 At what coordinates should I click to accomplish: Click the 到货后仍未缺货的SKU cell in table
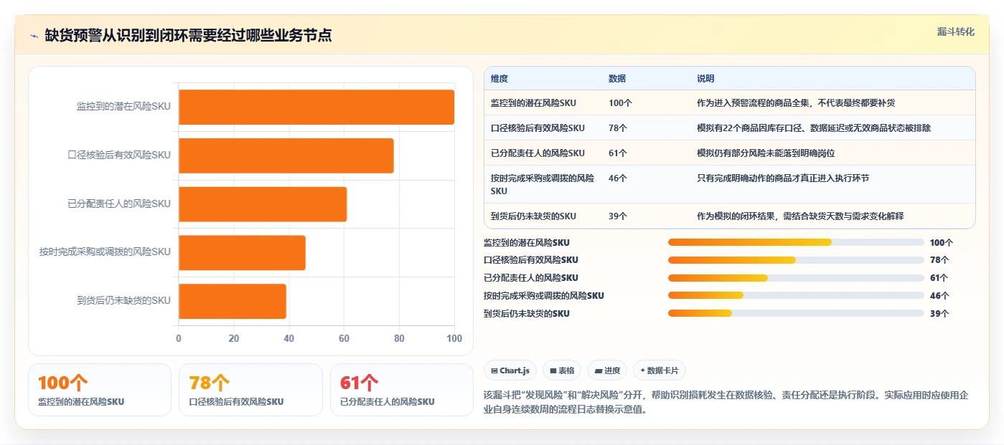(x=533, y=216)
